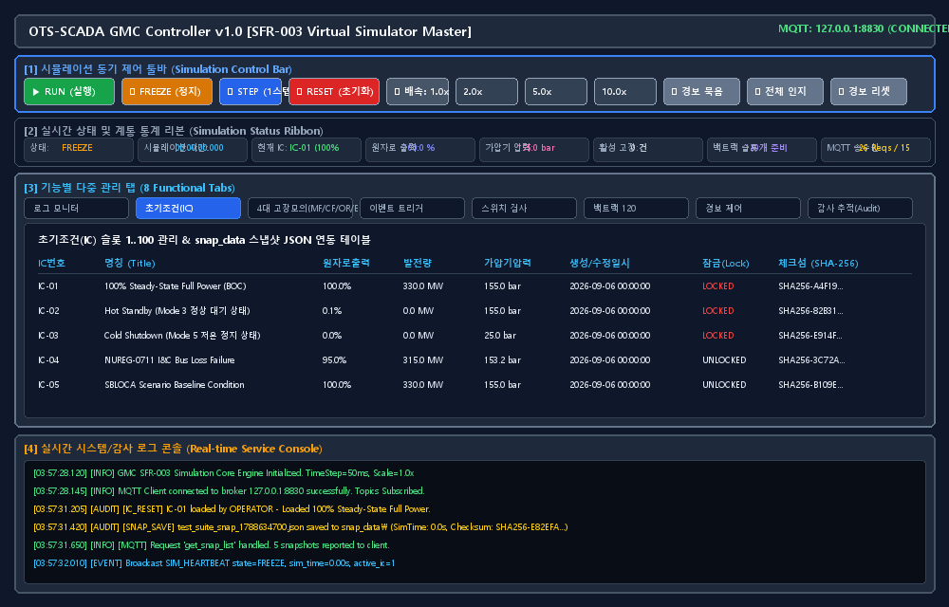The height and width of the screenshot is (607, 949).
Task: Click 95.0% reactor power in IC-04 row
Action: pyautogui.click(x=334, y=360)
